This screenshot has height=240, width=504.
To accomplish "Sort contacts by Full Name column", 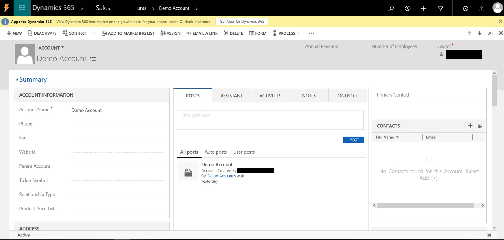I will (x=387, y=137).
